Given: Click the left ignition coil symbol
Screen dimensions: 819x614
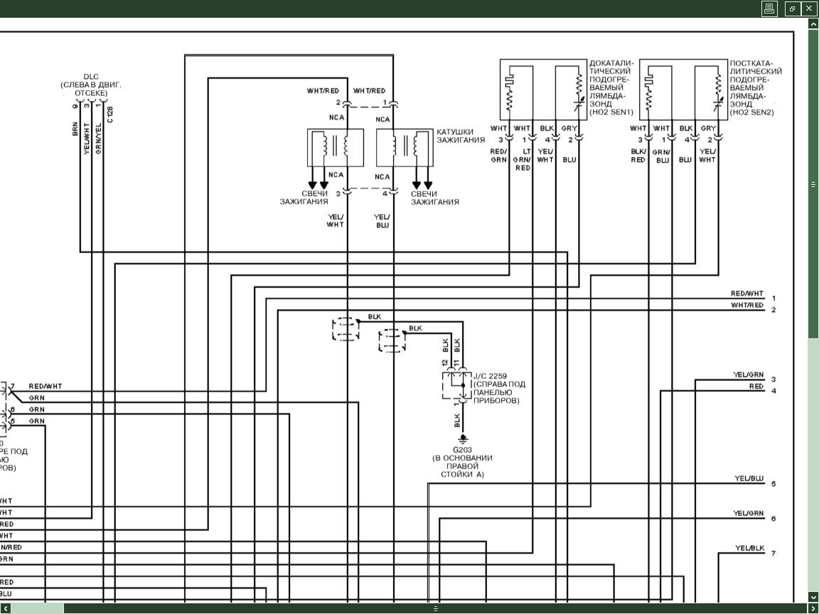Looking at the screenshot, I should (335, 146).
